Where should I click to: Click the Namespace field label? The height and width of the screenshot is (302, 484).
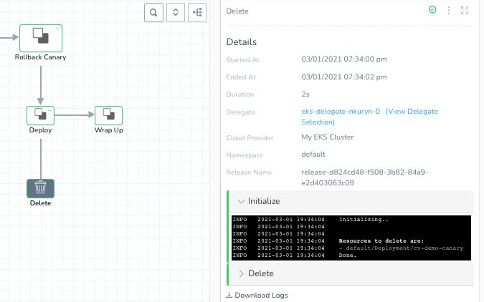click(245, 155)
